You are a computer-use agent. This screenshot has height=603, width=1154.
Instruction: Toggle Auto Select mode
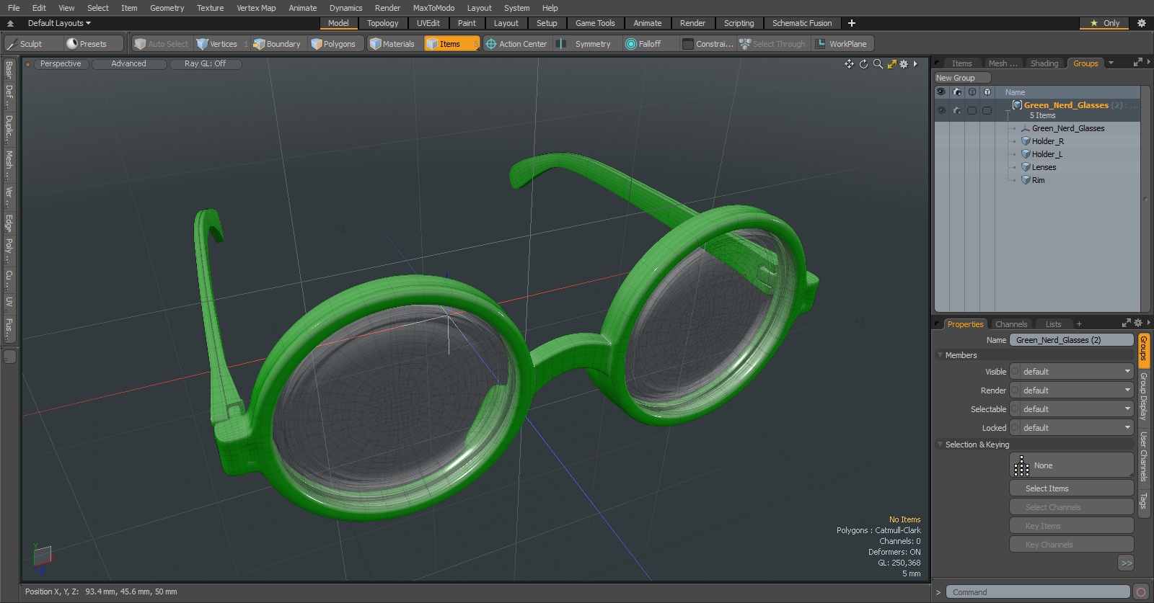tap(161, 44)
